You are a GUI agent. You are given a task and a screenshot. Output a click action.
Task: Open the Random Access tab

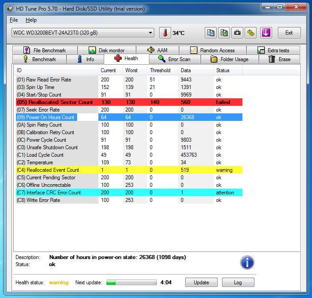coord(213,50)
